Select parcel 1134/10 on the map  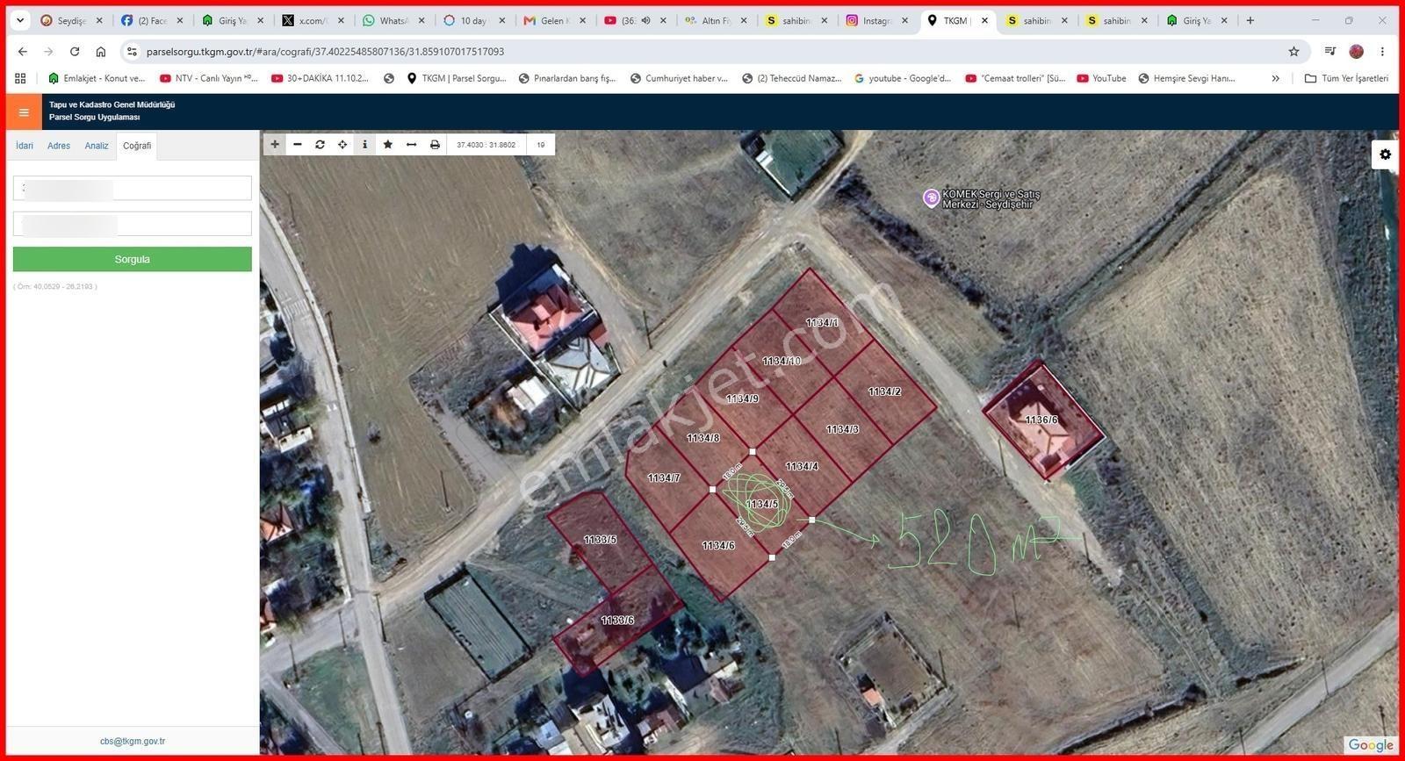click(782, 361)
